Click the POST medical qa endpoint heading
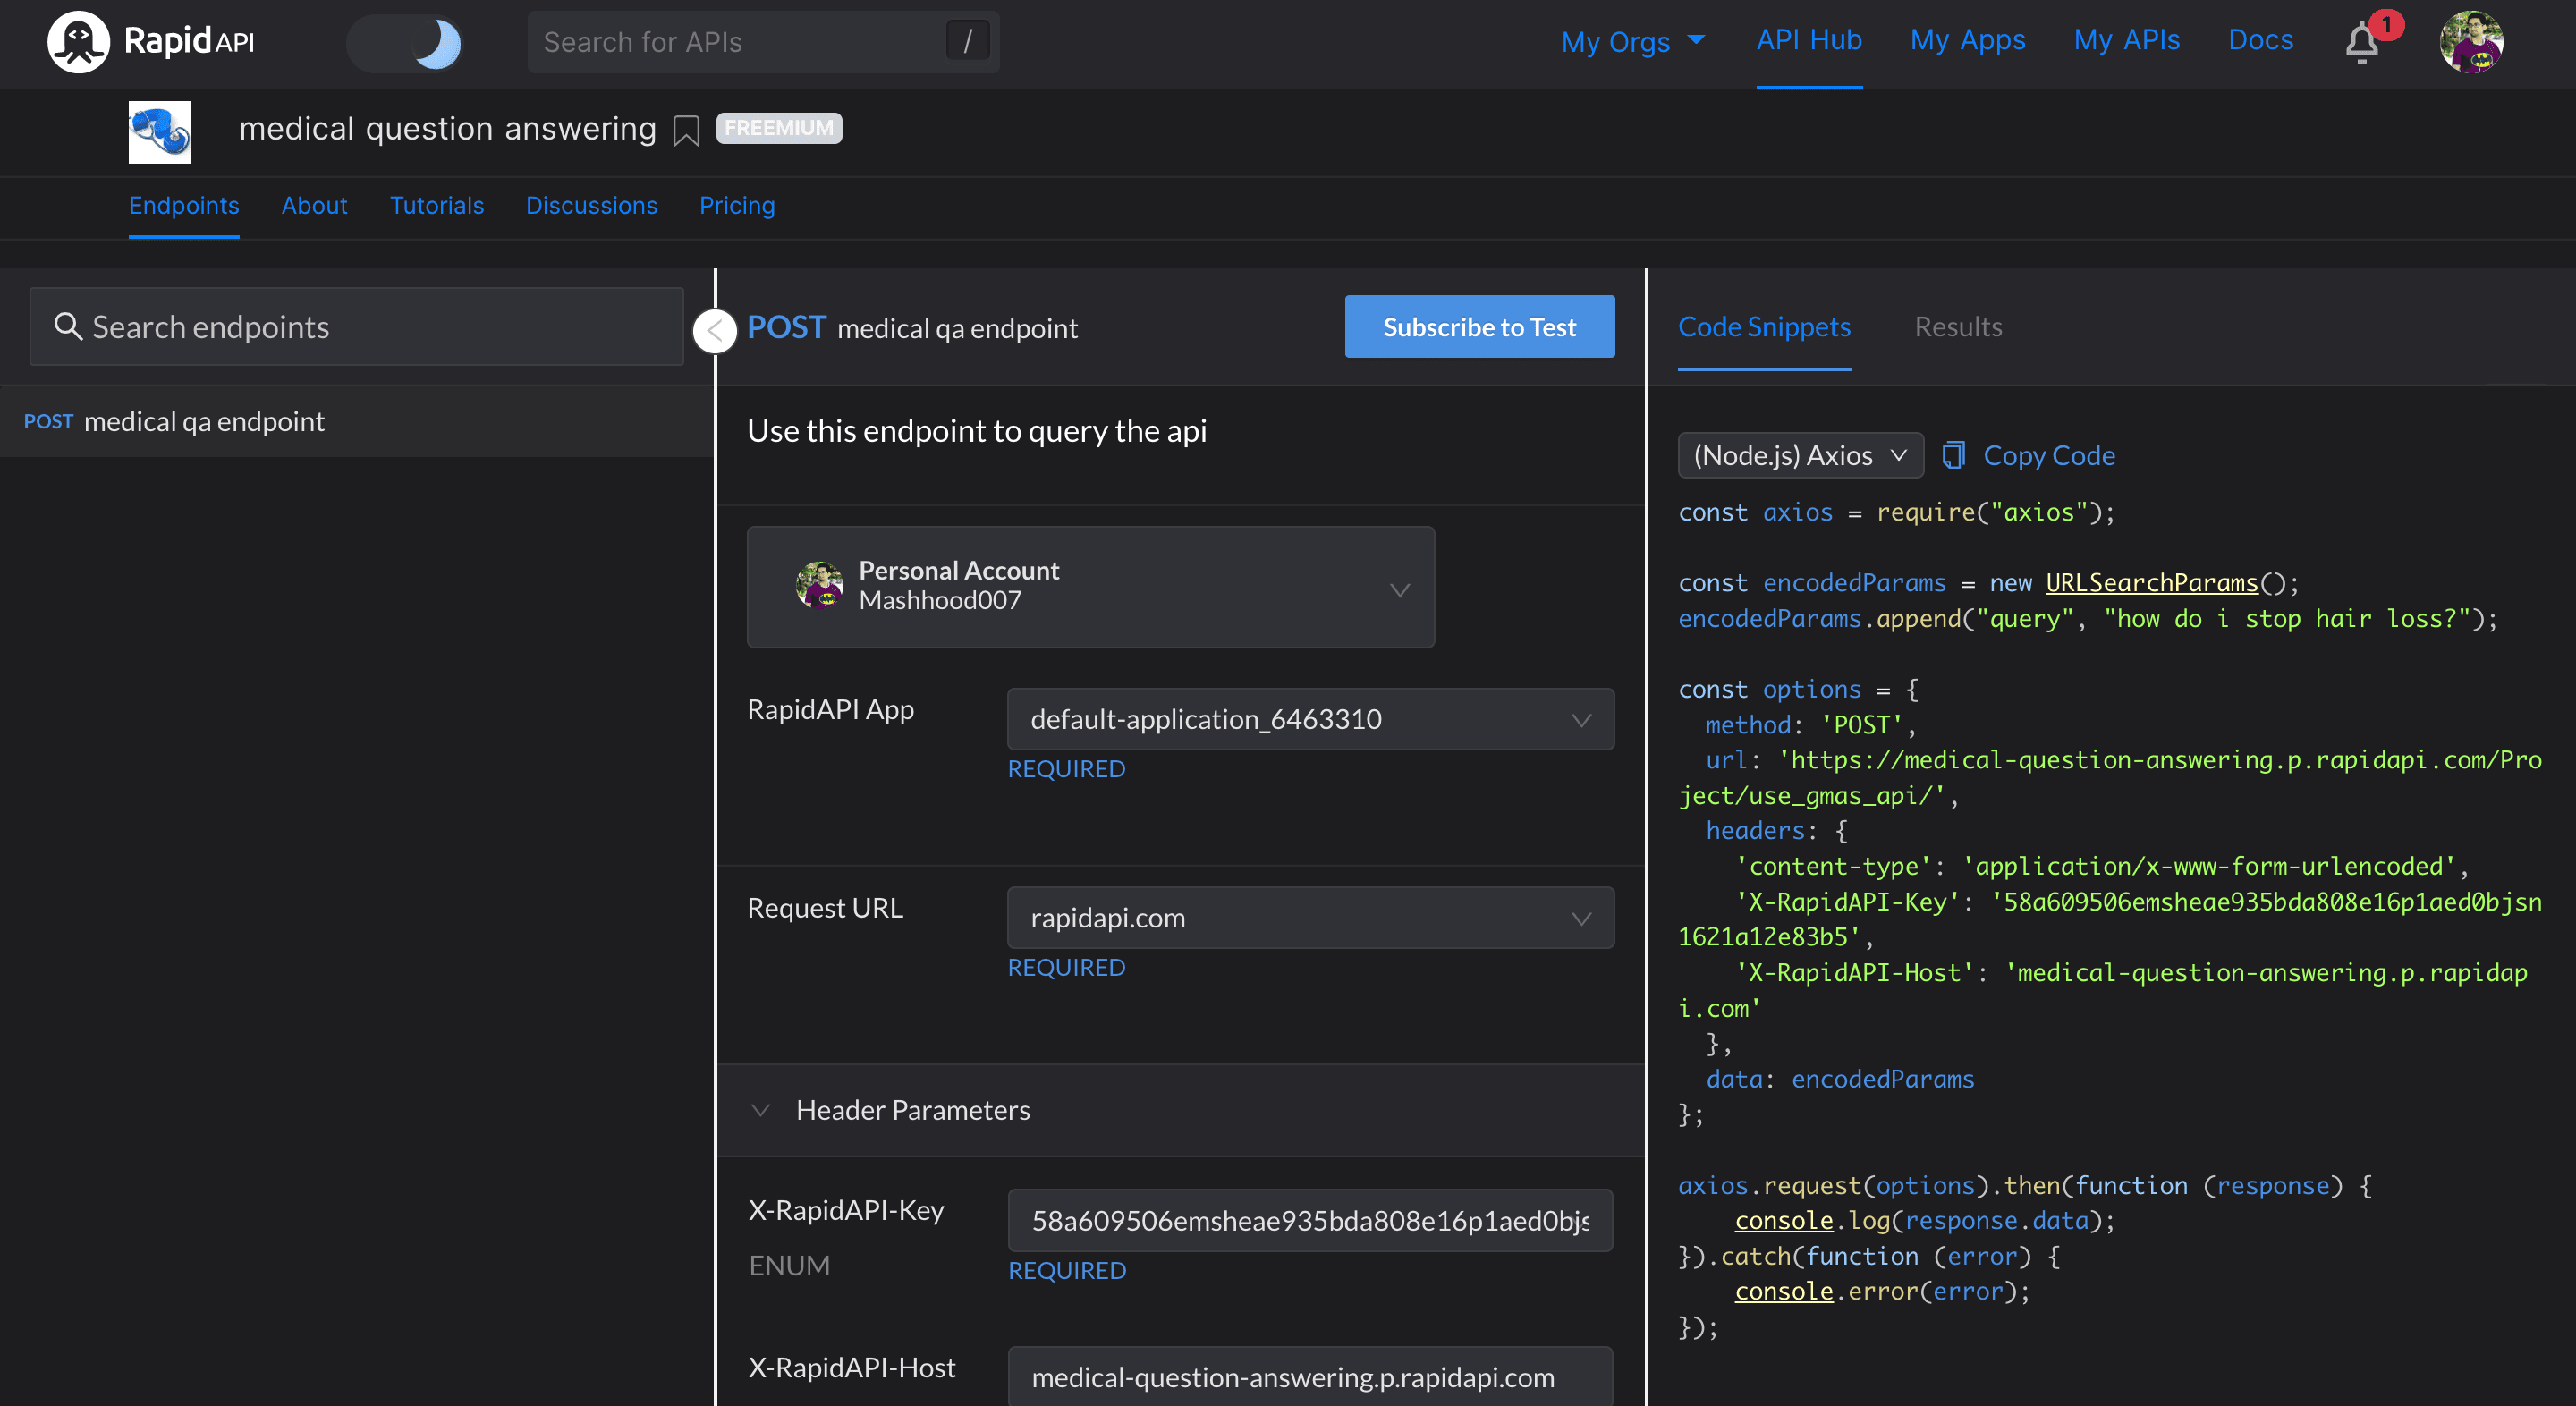The height and width of the screenshot is (1406, 2576). point(912,327)
